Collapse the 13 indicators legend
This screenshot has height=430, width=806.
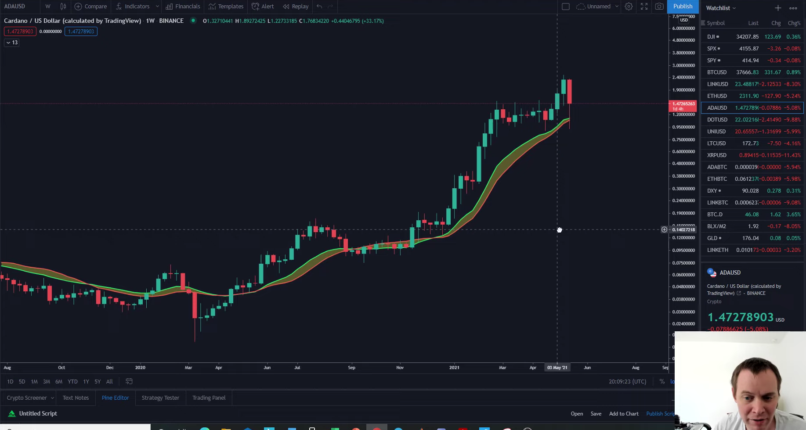coord(12,43)
